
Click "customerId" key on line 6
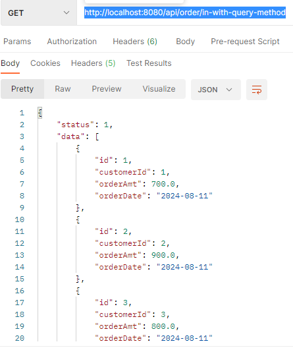click(122, 172)
